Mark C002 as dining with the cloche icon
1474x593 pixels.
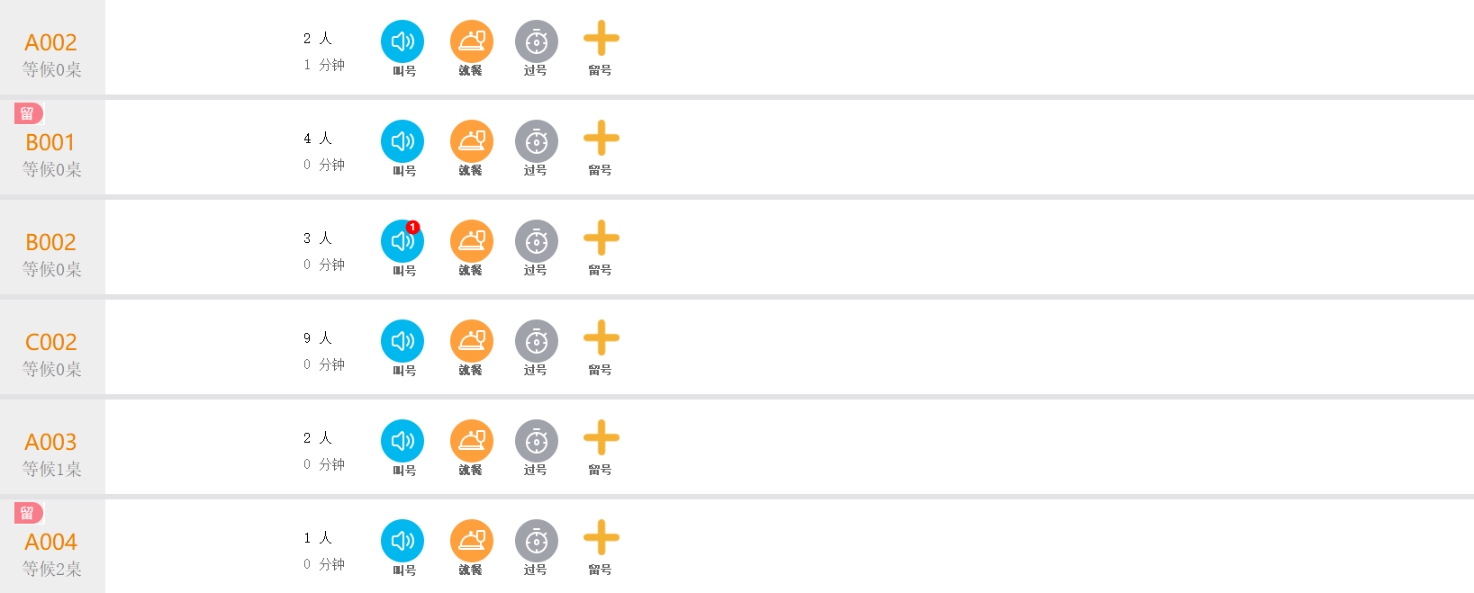click(471, 341)
